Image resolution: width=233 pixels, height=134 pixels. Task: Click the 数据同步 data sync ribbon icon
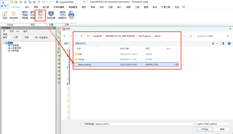pyautogui.click(x=63, y=15)
